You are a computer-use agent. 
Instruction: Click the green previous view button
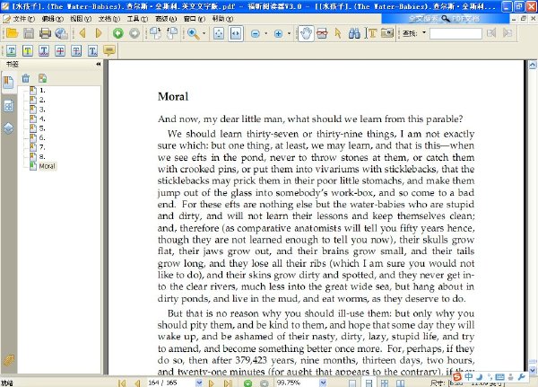click(118, 33)
